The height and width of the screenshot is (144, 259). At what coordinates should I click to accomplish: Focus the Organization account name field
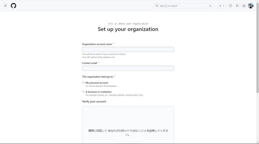pyautogui.click(x=128, y=49)
